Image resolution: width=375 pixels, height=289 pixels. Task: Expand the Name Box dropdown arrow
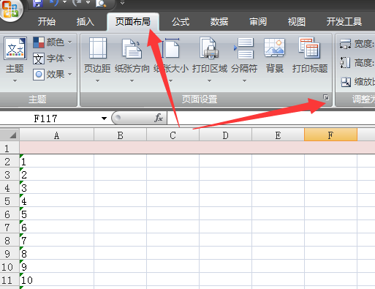click(104, 119)
